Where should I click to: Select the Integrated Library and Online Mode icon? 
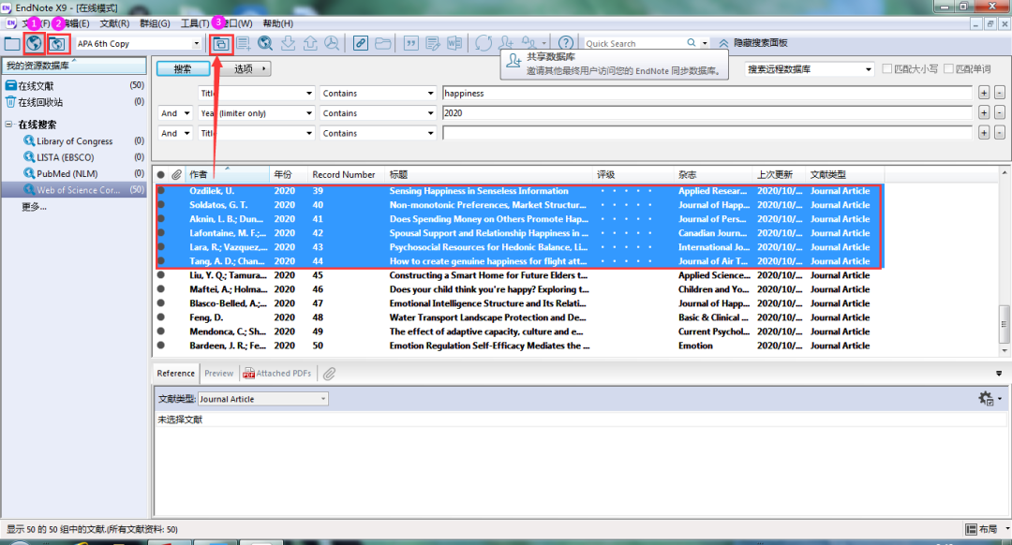(57, 44)
